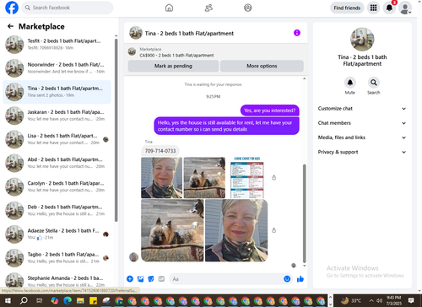Click the Search Facebook field
This screenshot has height=307, width=422.
pyautogui.click(x=68, y=8)
